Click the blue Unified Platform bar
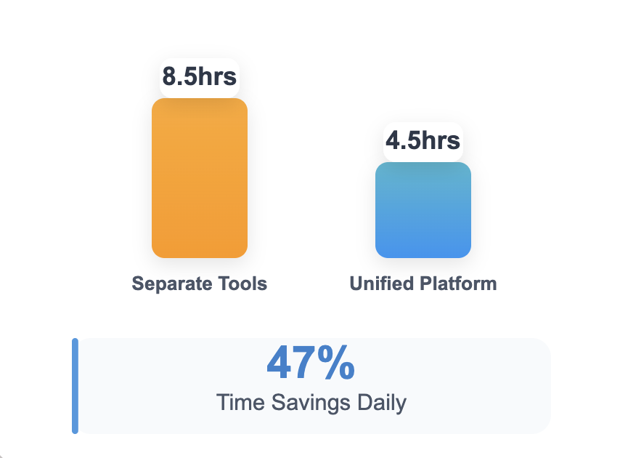This screenshot has height=458, width=620. pyautogui.click(x=423, y=210)
